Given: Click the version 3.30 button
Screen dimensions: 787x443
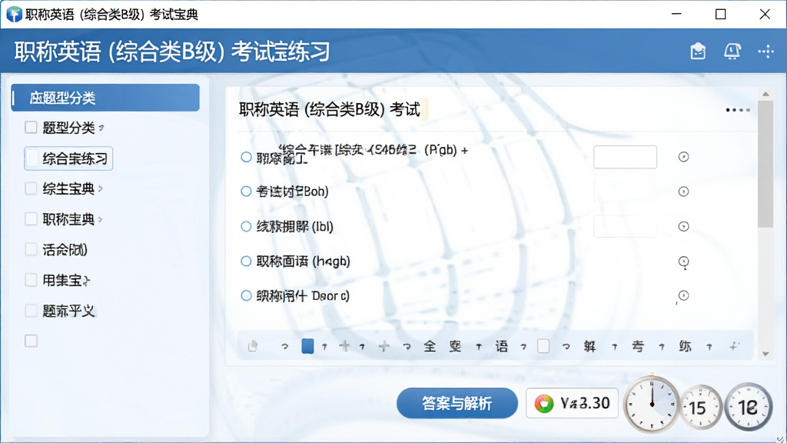Looking at the screenshot, I should 572,403.
